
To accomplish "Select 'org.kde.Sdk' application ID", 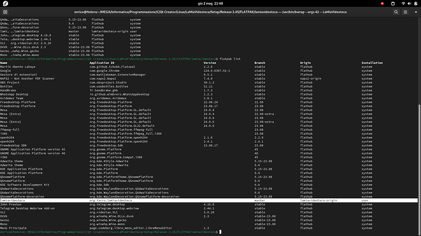I will pyautogui.click(x=99, y=185).
